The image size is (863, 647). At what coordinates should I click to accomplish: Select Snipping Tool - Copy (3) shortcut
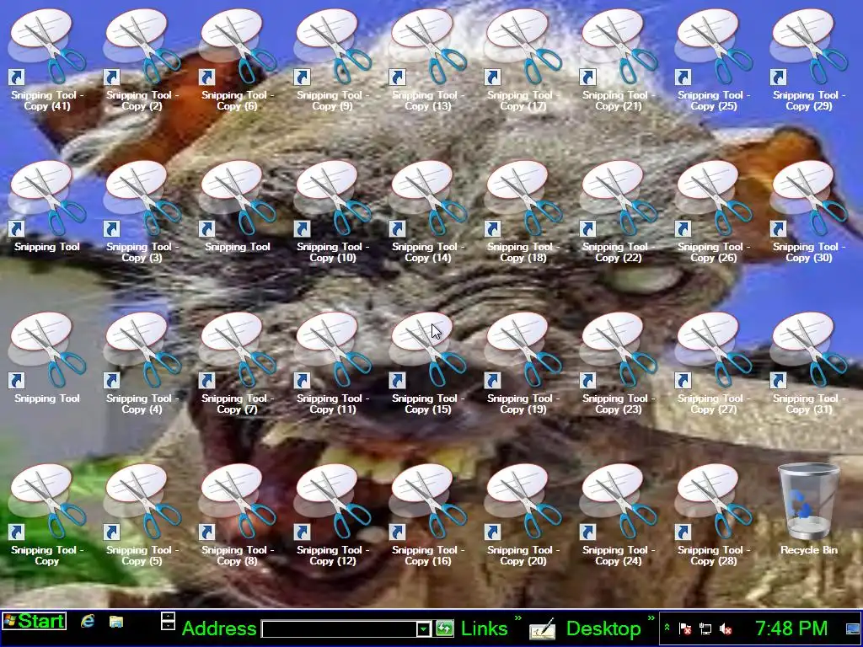[x=142, y=211]
